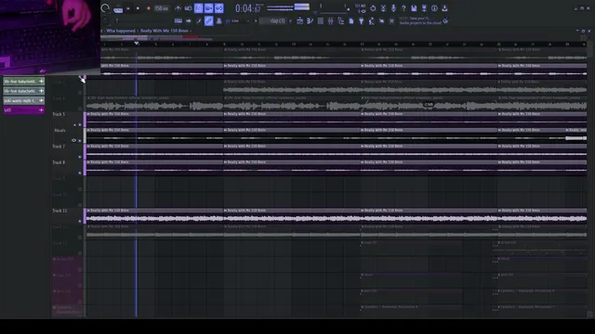The height and width of the screenshot is (334, 595).
Task: Toggle the highlighted link icon
Action: click(x=208, y=20)
